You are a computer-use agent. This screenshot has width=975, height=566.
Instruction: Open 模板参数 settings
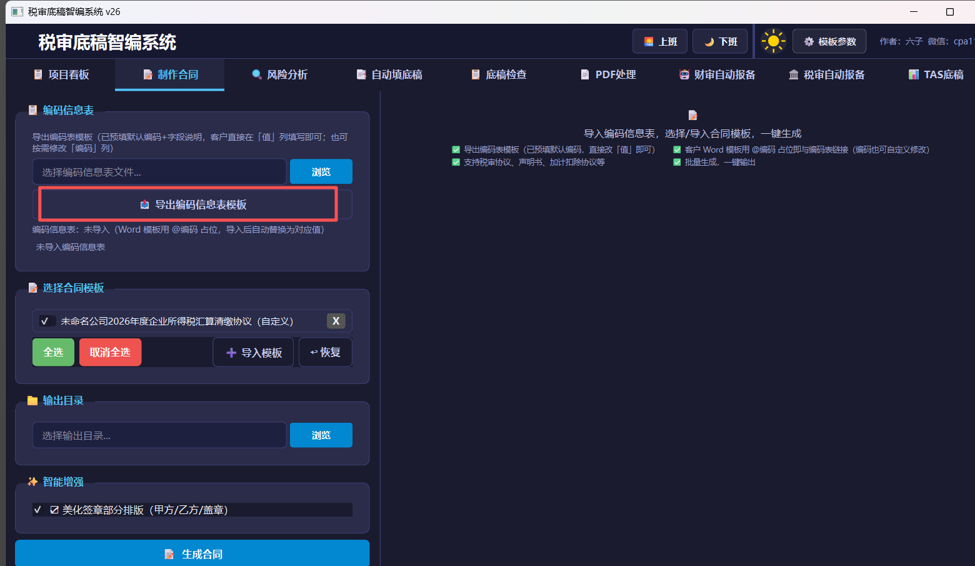[x=829, y=41]
